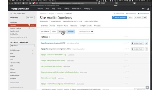This screenshot has height=90, width=160.
Task: Select the Notices filter
Action: click(71, 31)
